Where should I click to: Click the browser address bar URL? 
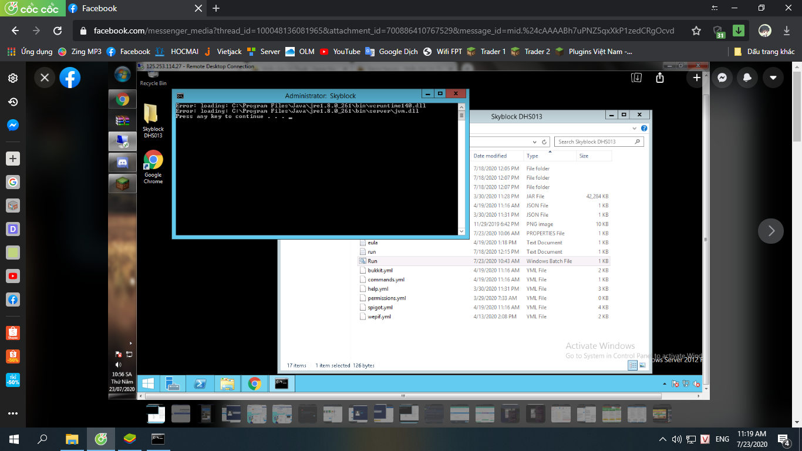[384, 31]
